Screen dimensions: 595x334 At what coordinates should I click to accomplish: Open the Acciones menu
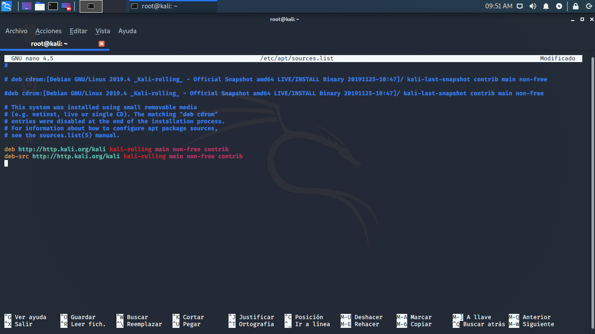coord(49,31)
